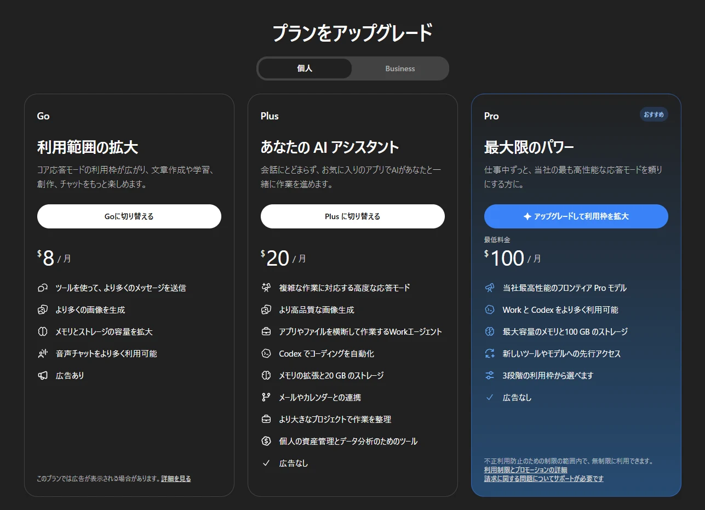The height and width of the screenshot is (510, 705).
Task: Click refresh icon beside 新しいツールやモデルへの先行アクセス
Action: click(490, 353)
